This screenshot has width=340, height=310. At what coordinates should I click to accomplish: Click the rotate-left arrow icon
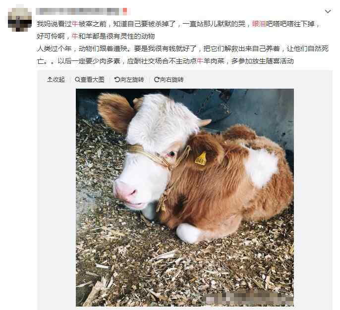(117, 80)
